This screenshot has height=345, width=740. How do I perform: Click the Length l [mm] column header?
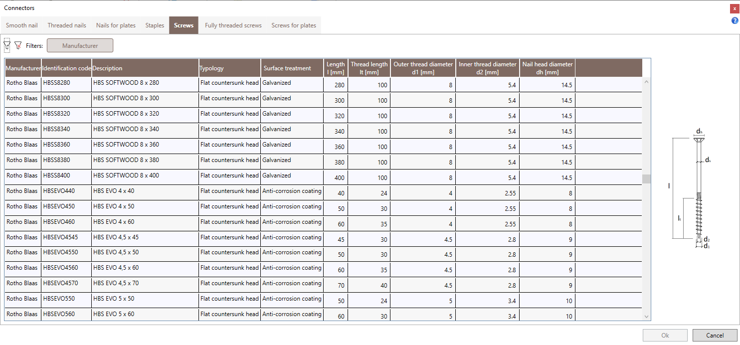336,68
